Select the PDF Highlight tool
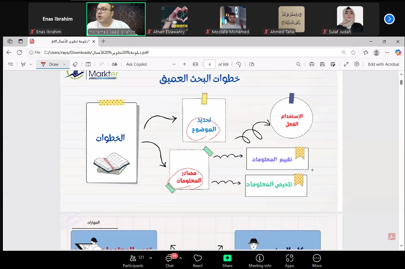 click(23, 64)
